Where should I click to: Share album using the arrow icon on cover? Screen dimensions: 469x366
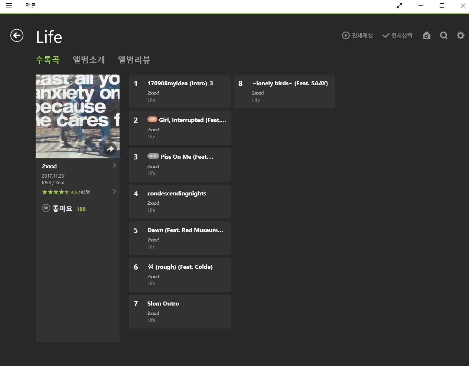click(110, 149)
